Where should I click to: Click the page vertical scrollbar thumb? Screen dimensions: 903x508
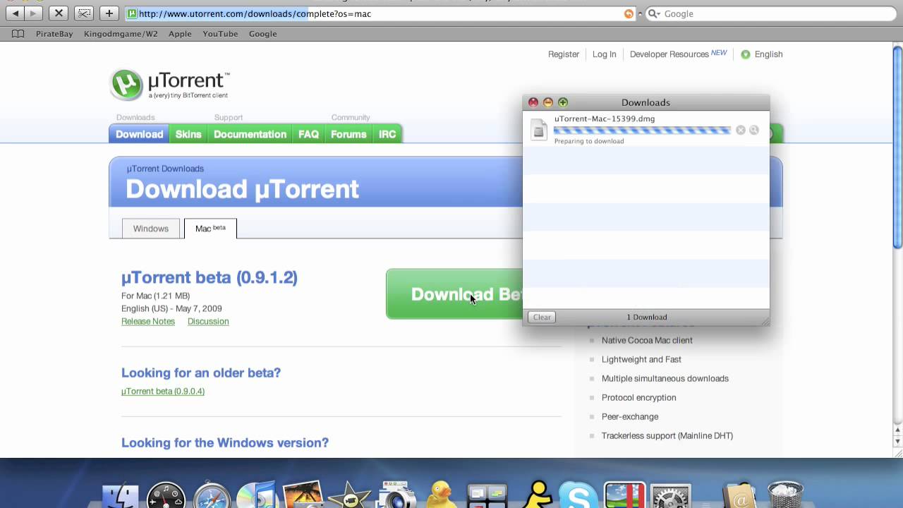point(897,147)
